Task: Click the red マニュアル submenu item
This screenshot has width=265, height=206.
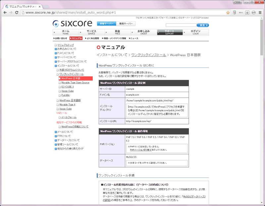Action: tap(76, 38)
